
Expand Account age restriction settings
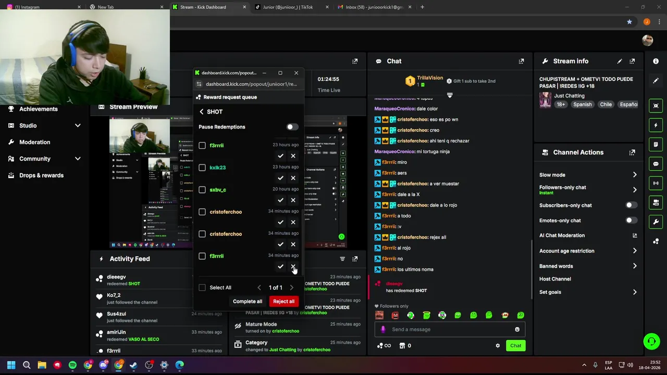(x=588, y=251)
